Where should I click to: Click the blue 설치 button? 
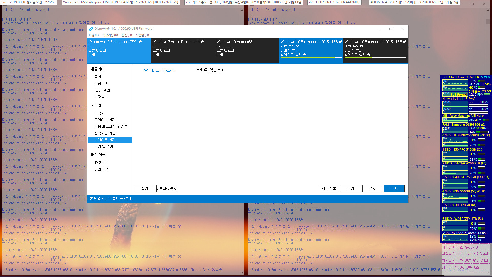tap(394, 189)
